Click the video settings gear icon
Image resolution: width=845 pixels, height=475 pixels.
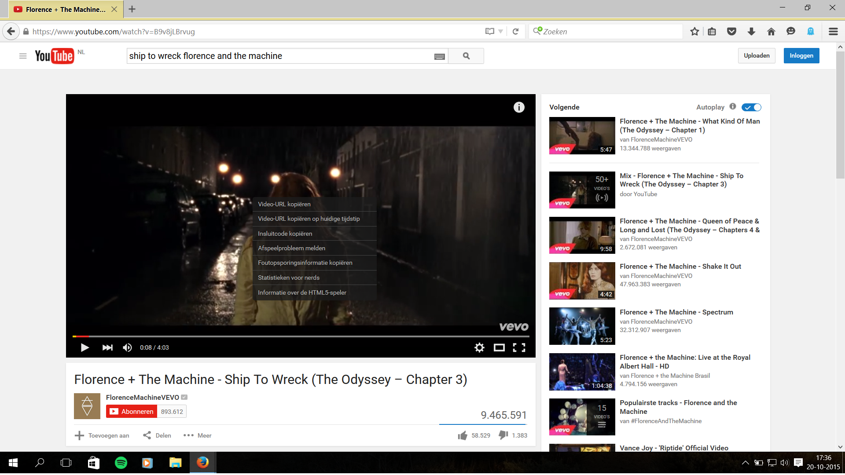click(x=479, y=348)
